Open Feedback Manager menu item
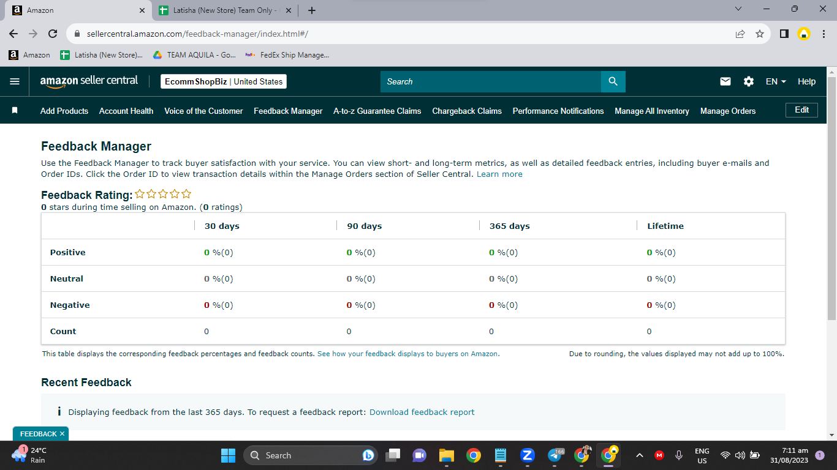 288,111
